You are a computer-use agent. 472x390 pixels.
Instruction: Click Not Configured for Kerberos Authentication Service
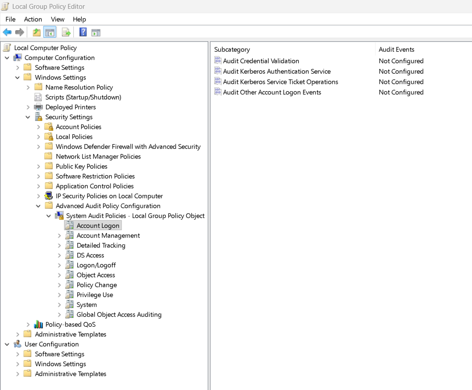point(401,72)
